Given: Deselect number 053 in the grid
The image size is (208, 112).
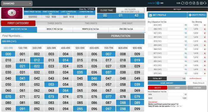Looking at the screenshot, I should [51, 84].
